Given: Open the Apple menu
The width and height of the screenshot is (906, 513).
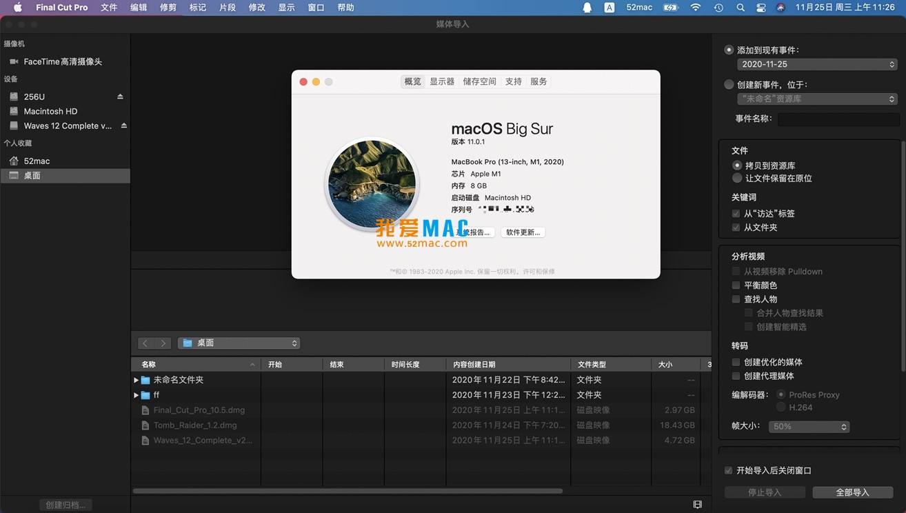Looking at the screenshot, I should [x=18, y=8].
